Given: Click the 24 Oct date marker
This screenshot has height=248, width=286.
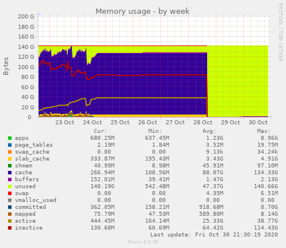Looking at the screenshot, I should click(93, 123).
